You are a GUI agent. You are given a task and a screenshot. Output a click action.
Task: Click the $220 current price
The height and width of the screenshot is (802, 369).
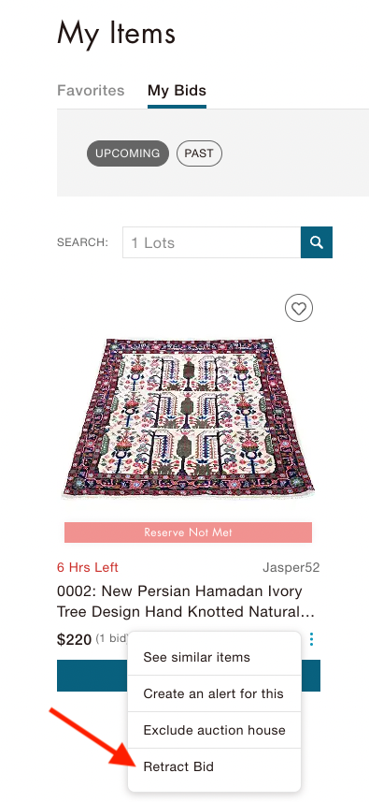75,639
